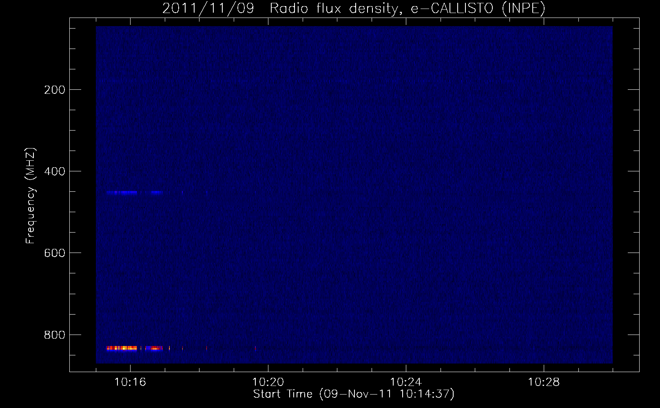Click the 10:16 time tick label
Viewport: 660px width, 408px height.
pos(130,382)
